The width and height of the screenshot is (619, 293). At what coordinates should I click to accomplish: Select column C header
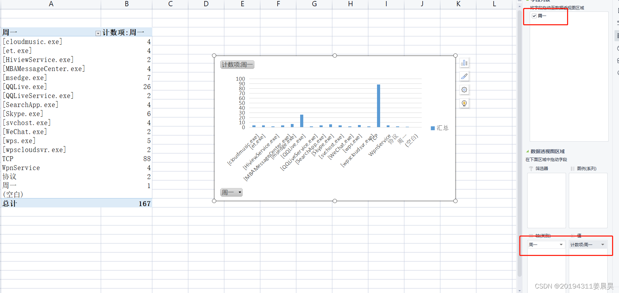coord(170,4)
